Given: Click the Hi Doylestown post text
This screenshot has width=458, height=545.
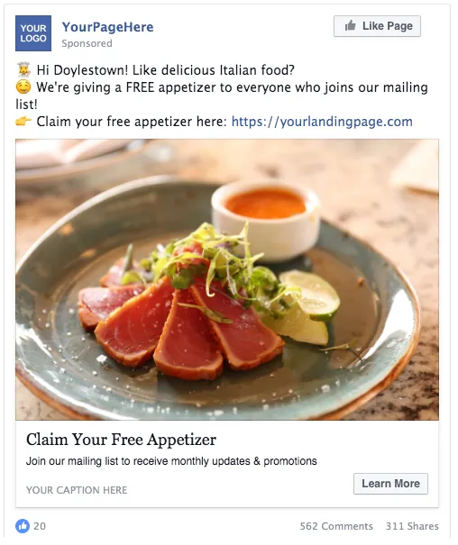Looking at the screenshot, I should coord(166,70).
